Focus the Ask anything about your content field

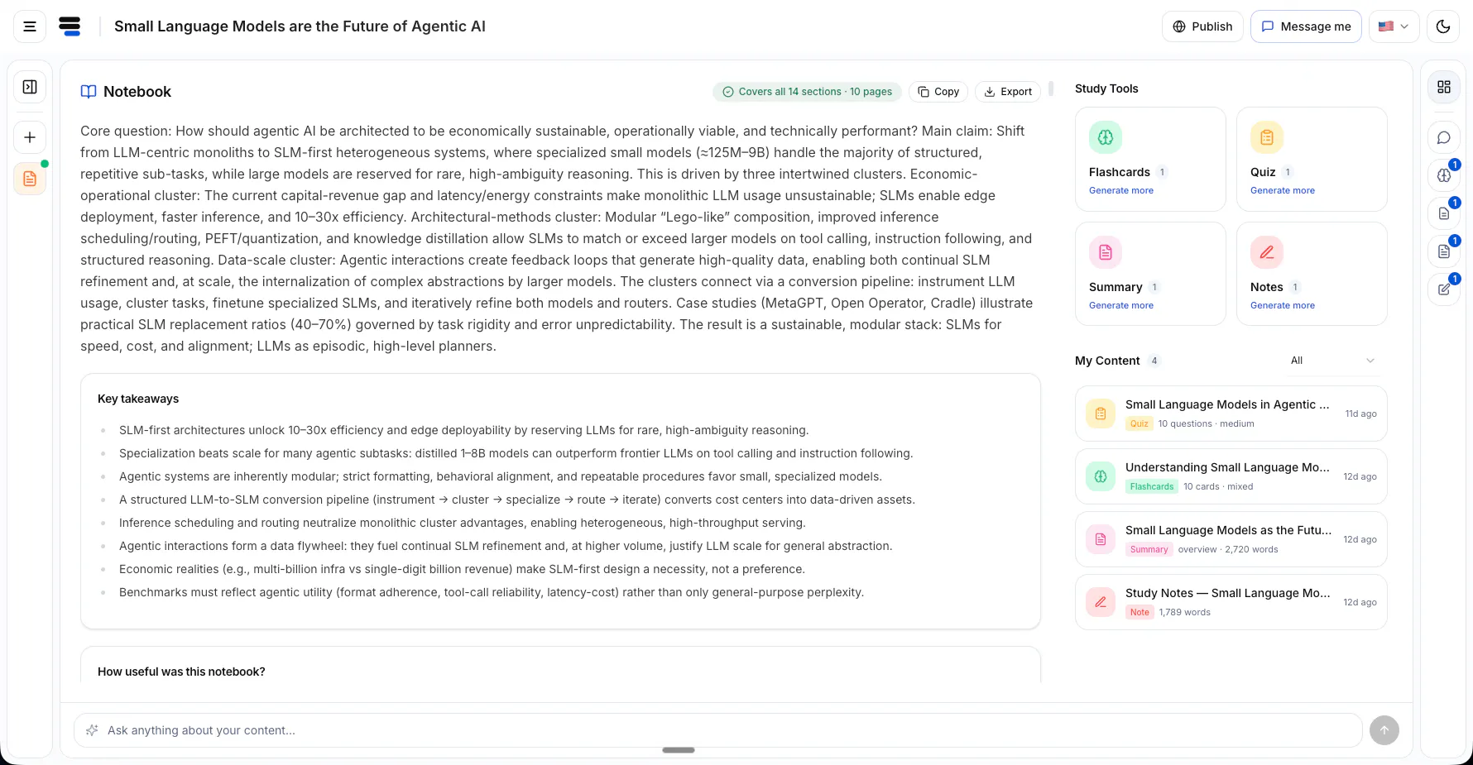[x=718, y=730]
